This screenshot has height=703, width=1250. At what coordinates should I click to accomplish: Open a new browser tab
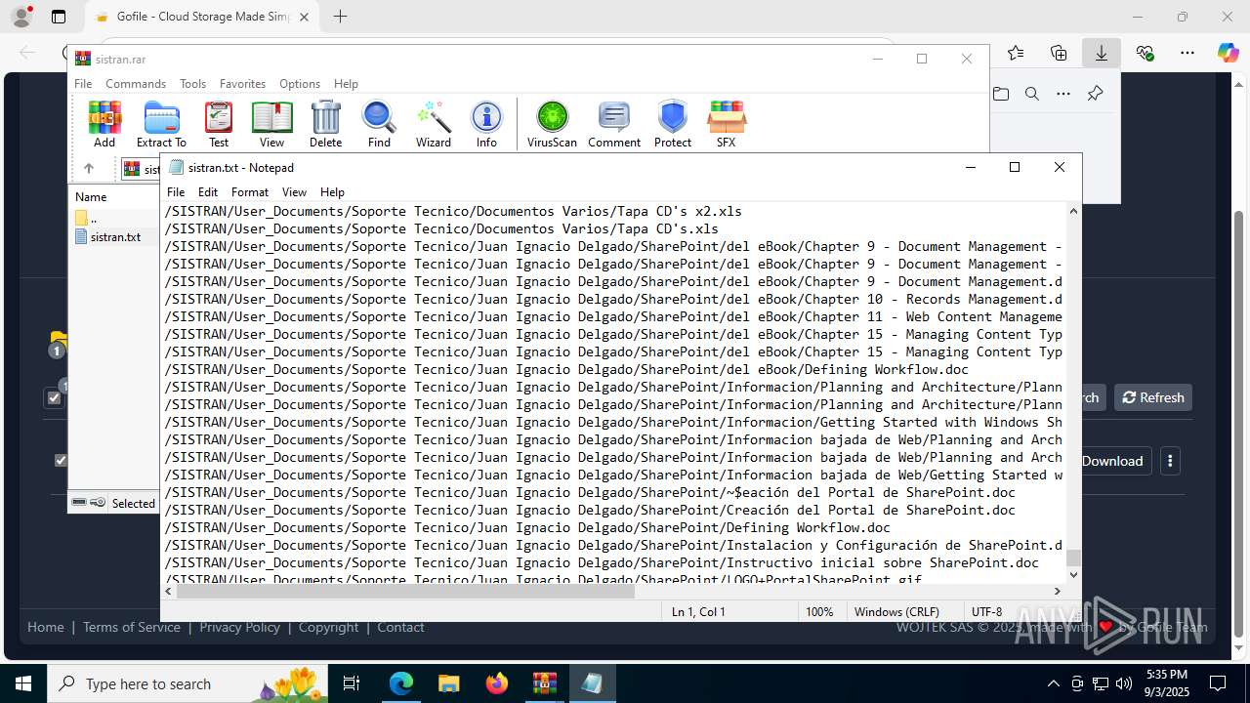(x=340, y=17)
